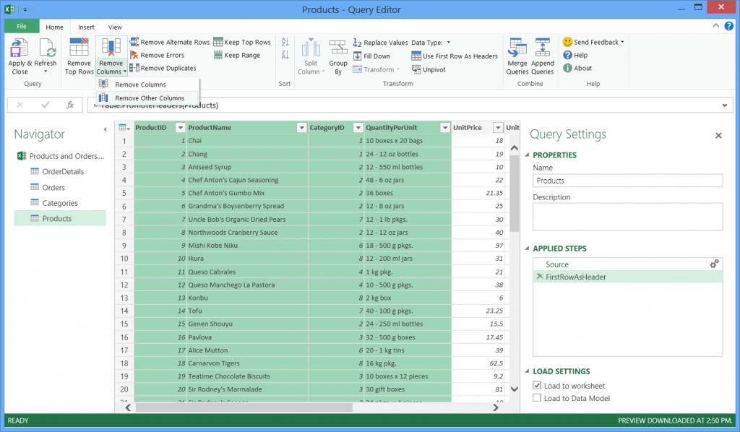Viewport: 740px width, 432px height.
Task: Click the Append Queries icon
Action: pyautogui.click(x=542, y=48)
